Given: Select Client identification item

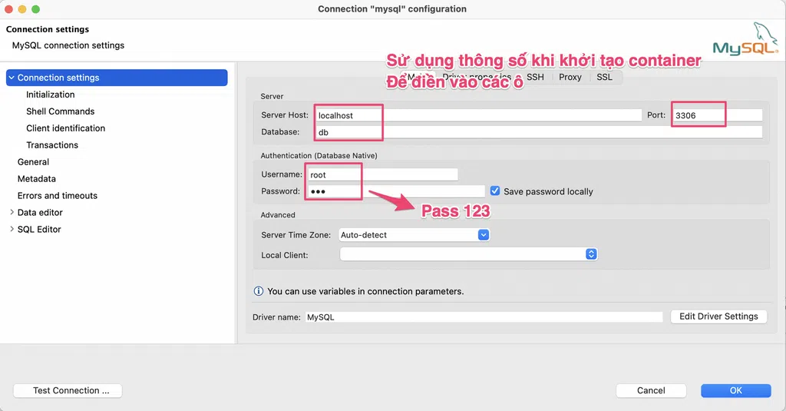Looking at the screenshot, I should 66,128.
